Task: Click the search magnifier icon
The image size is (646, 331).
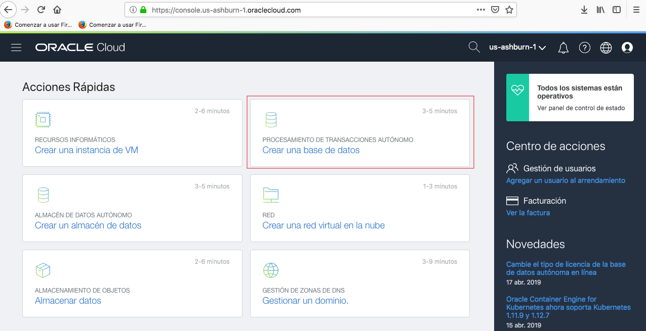Action: point(474,46)
